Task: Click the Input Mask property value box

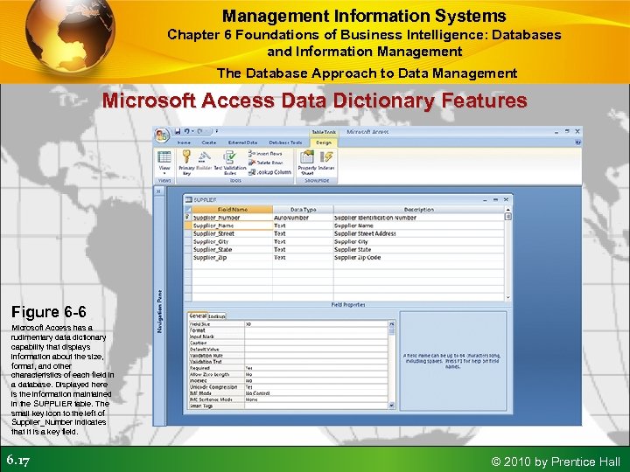Action: [x=316, y=337]
